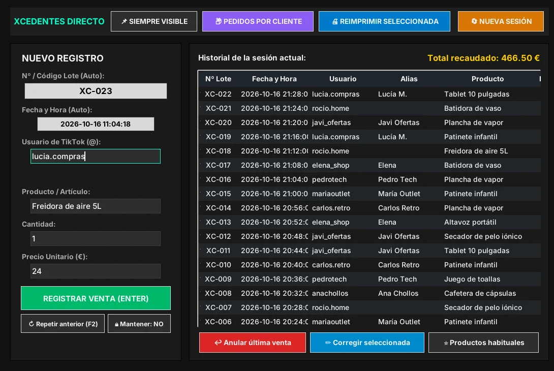Viewport: 554px width, 371px height.
Task: Click the undo arrow on Anular última venta
Action: (x=218, y=343)
